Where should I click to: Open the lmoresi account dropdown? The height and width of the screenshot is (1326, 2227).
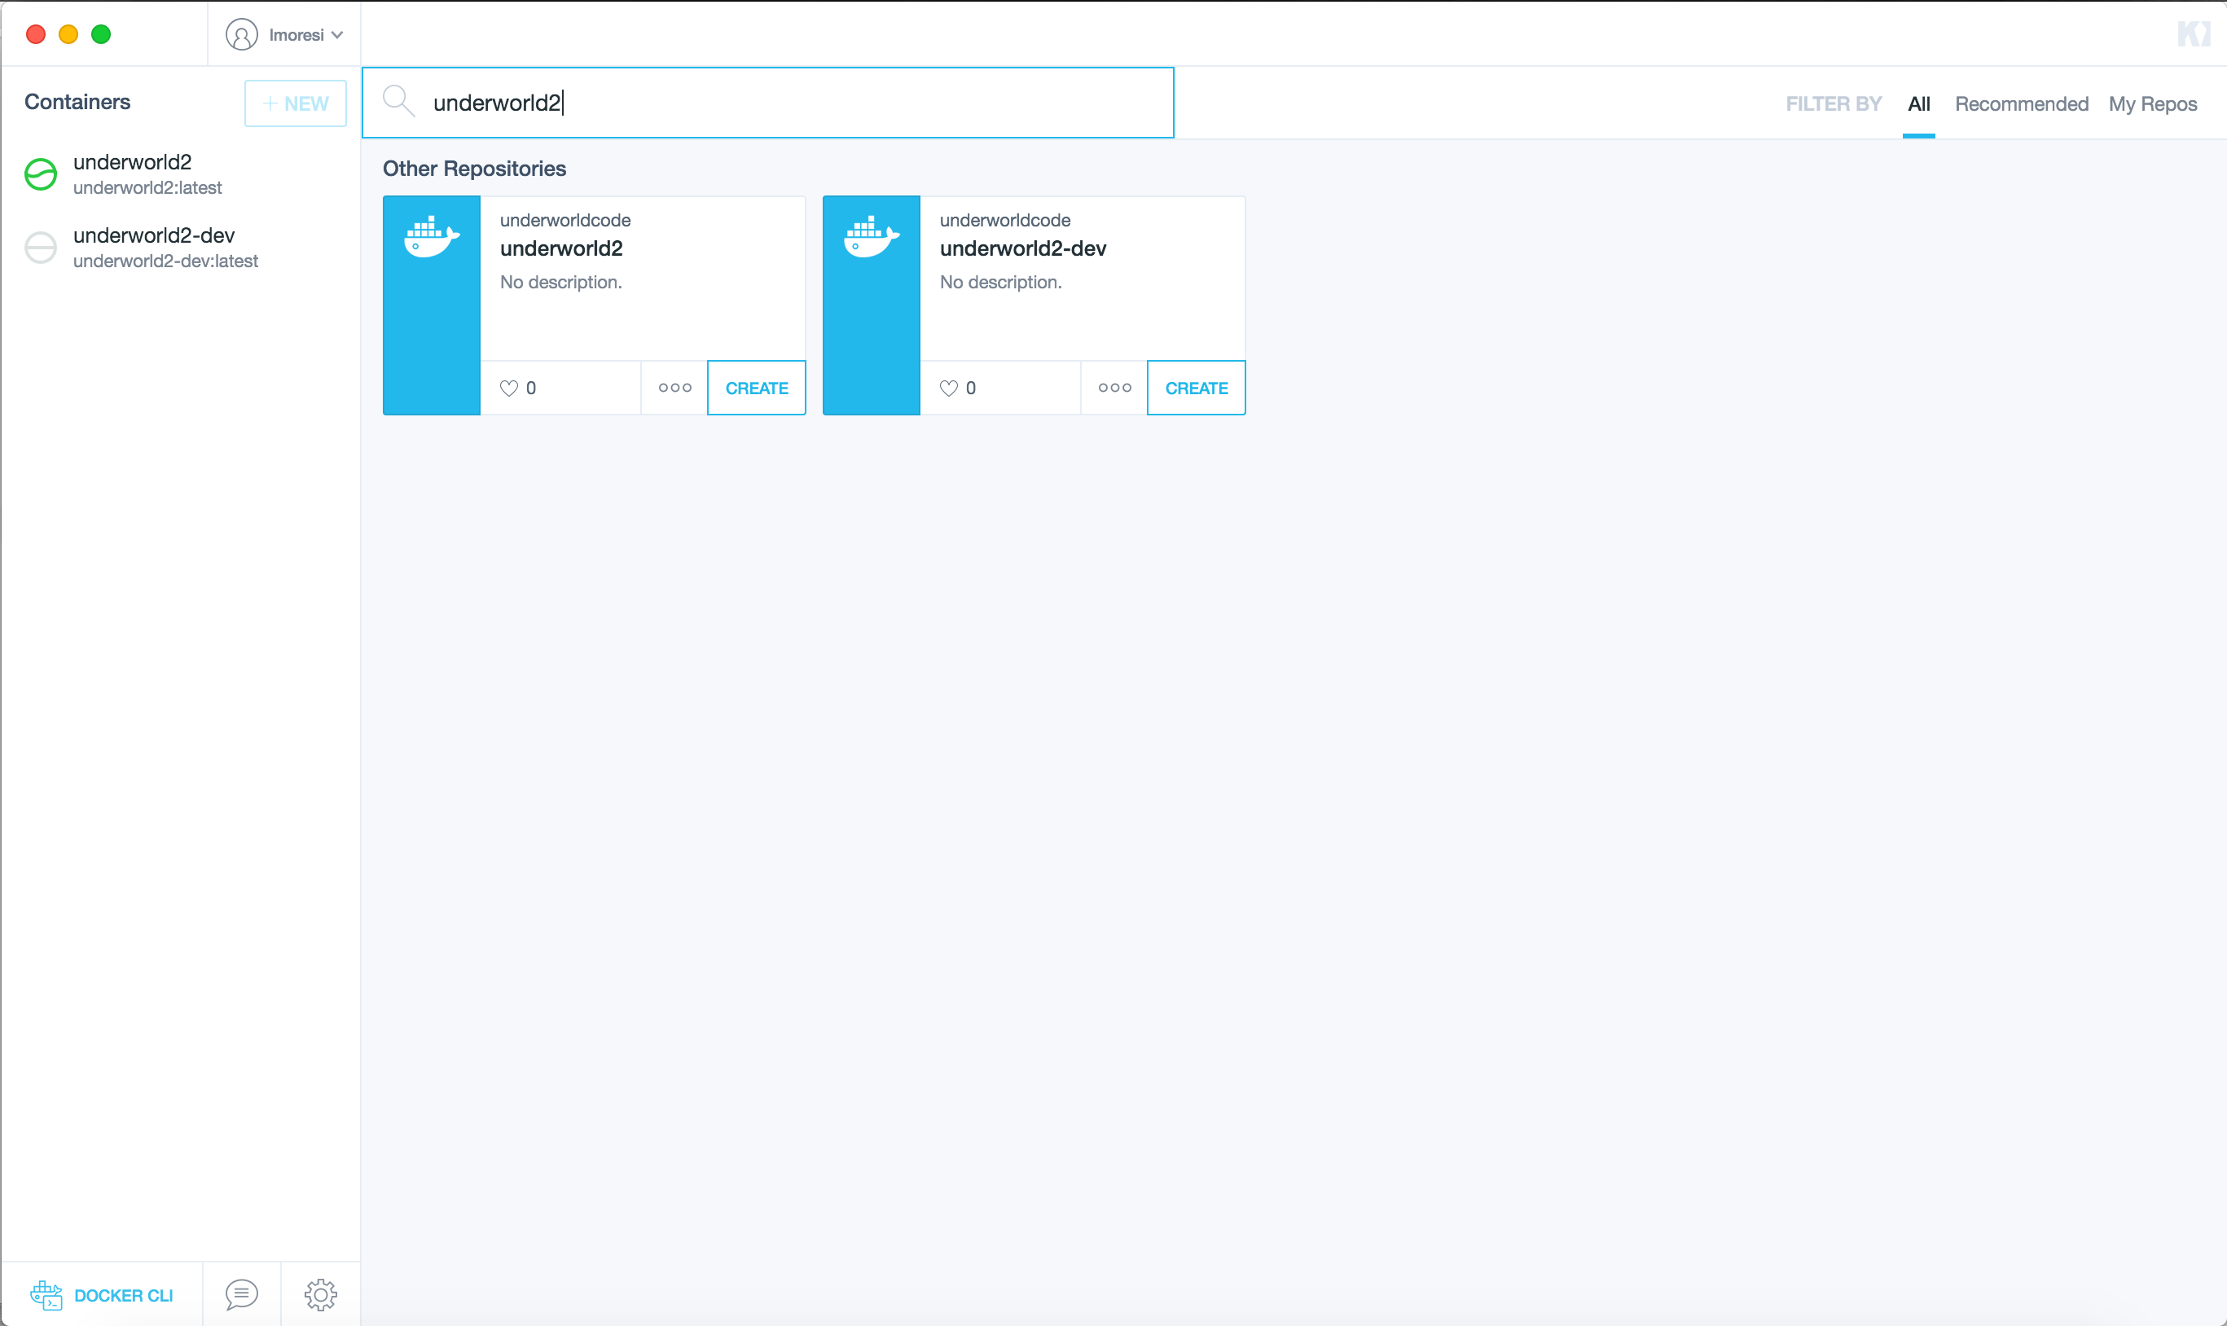(285, 35)
